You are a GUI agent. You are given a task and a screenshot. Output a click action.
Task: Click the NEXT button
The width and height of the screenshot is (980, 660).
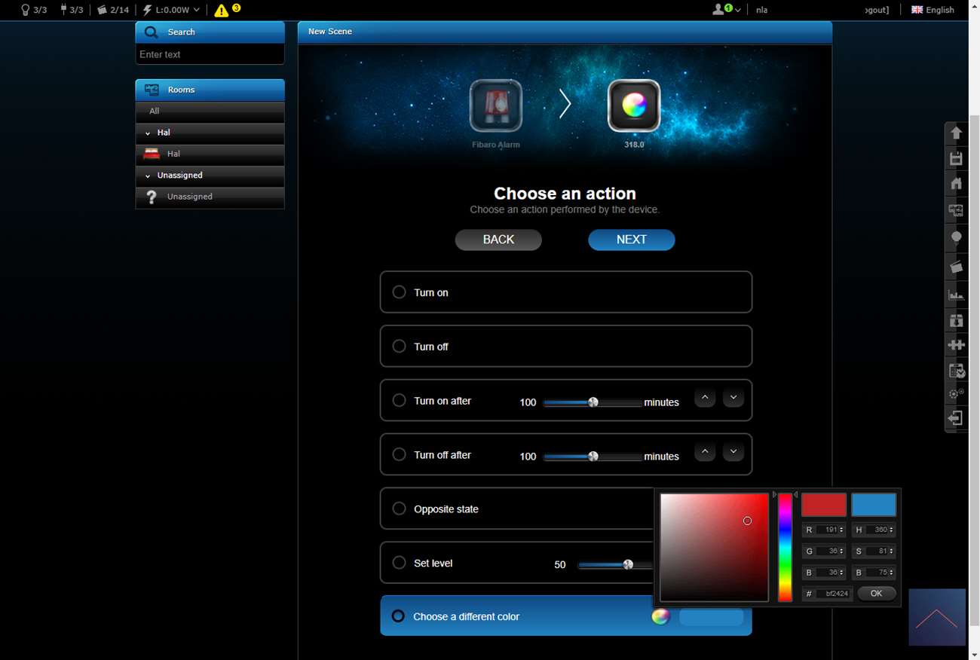631,240
